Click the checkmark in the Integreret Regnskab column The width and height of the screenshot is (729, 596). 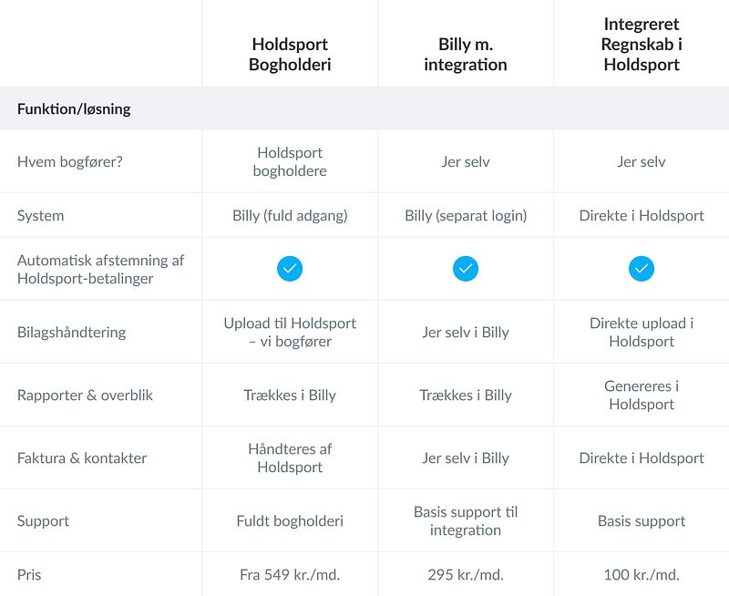pyautogui.click(x=642, y=269)
